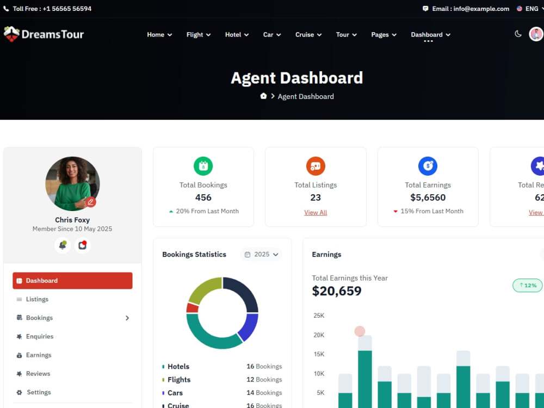Open Bookings in the sidebar

(72, 318)
